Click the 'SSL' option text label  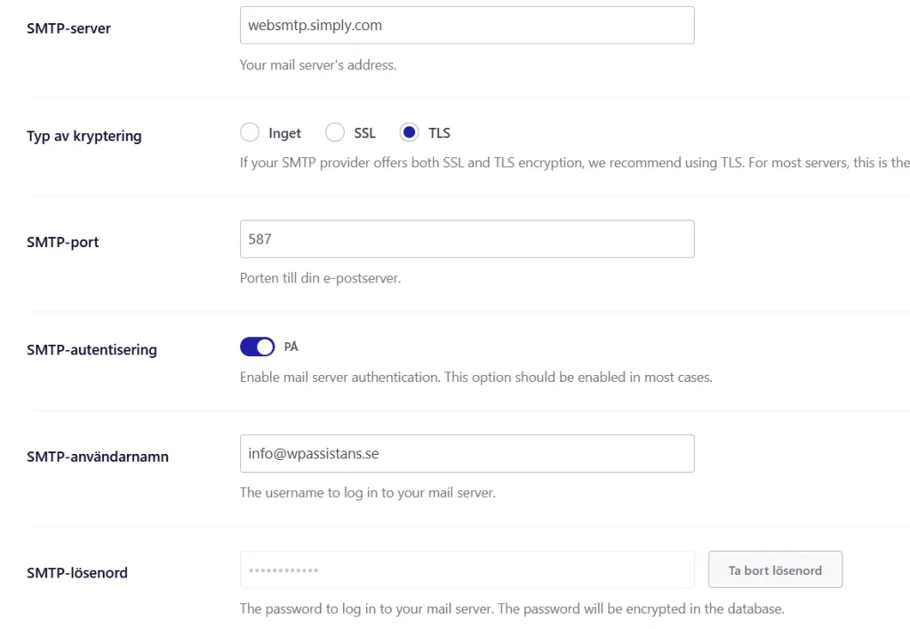(x=364, y=133)
